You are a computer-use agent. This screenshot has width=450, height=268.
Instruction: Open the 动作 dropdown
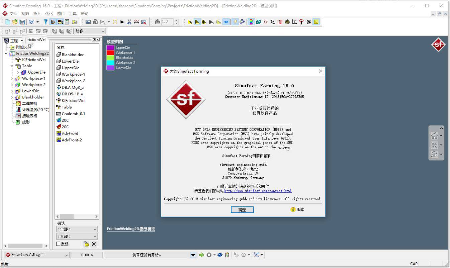pos(90,31)
